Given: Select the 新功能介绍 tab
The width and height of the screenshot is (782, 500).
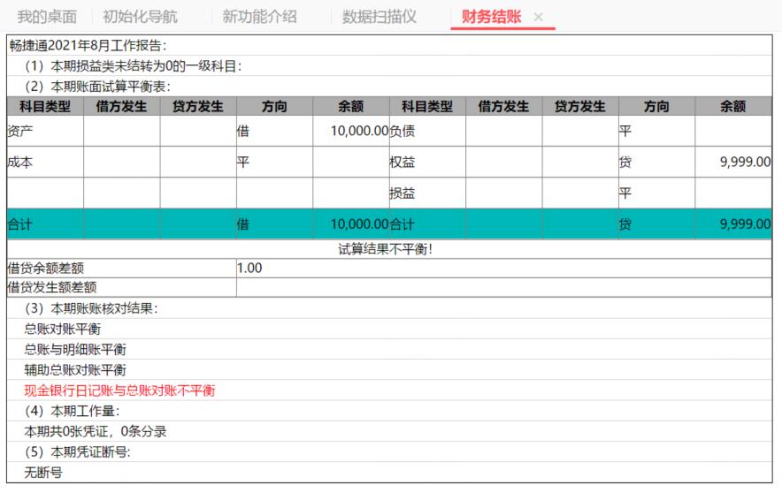Looking at the screenshot, I should tap(259, 17).
